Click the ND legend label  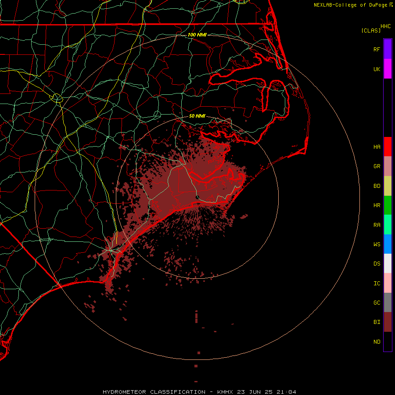click(x=377, y=342)
